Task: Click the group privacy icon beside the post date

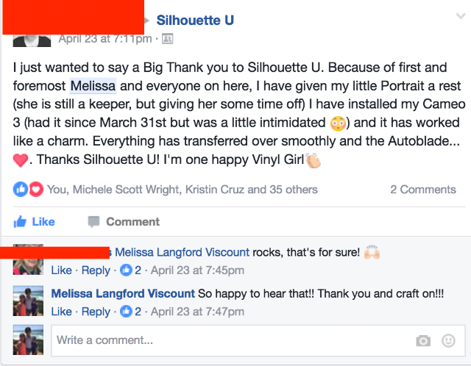Action: tap(167, 38)
